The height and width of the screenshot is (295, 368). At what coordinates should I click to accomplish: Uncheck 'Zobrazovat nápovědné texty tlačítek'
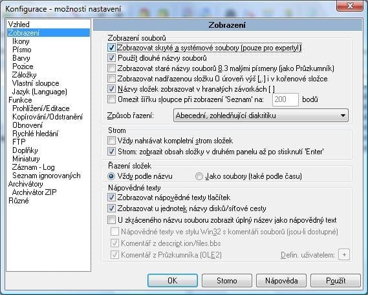[111, 198]
